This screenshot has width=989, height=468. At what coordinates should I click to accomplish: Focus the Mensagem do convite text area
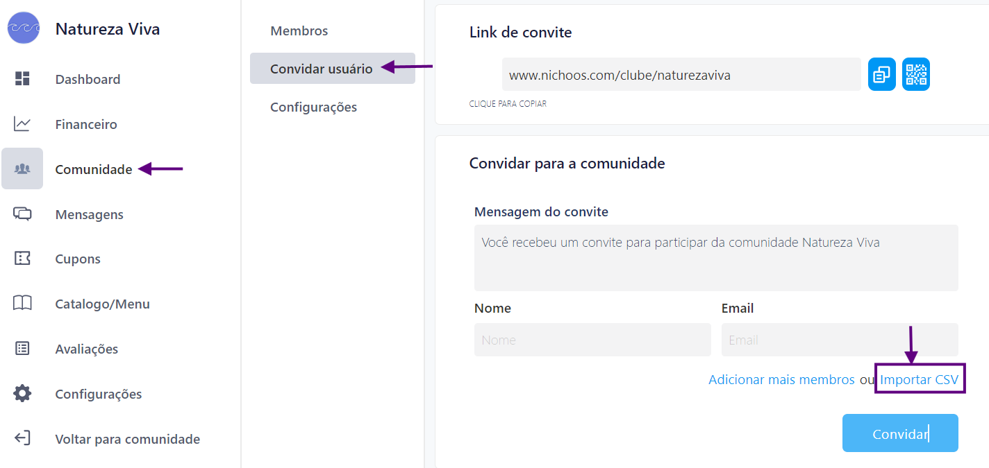[x=716, y=258]
